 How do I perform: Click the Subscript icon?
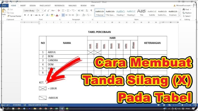click(x=39, y=15)
